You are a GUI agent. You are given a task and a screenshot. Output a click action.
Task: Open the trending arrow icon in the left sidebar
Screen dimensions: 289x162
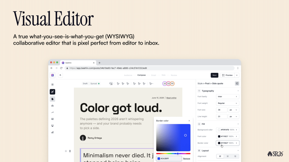tap(52, 112)
